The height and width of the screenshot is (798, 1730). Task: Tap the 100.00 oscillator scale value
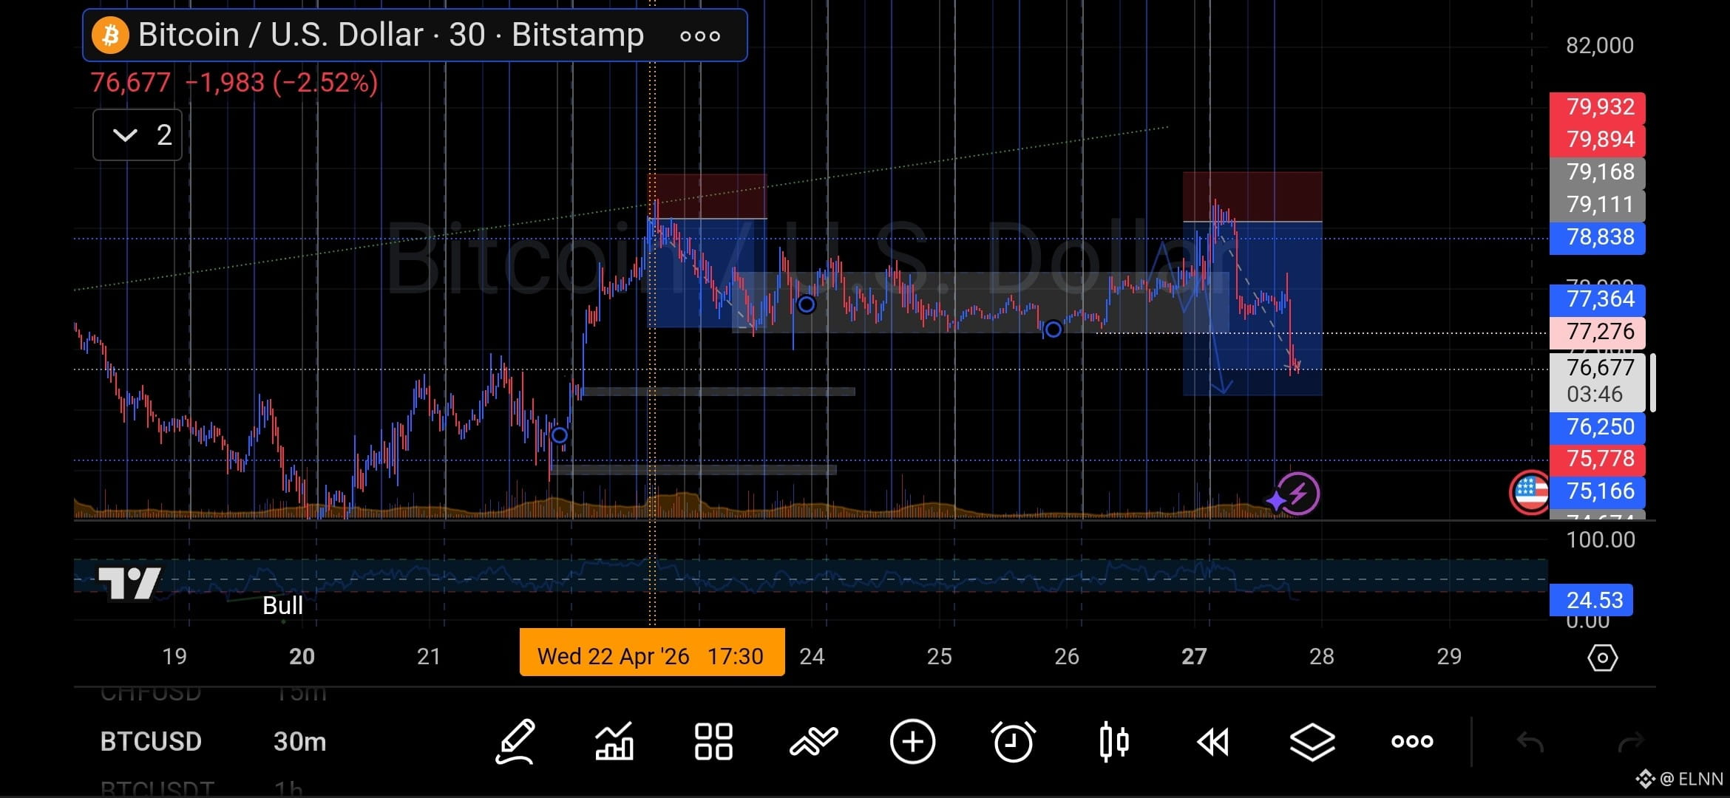pos(1601,540)
